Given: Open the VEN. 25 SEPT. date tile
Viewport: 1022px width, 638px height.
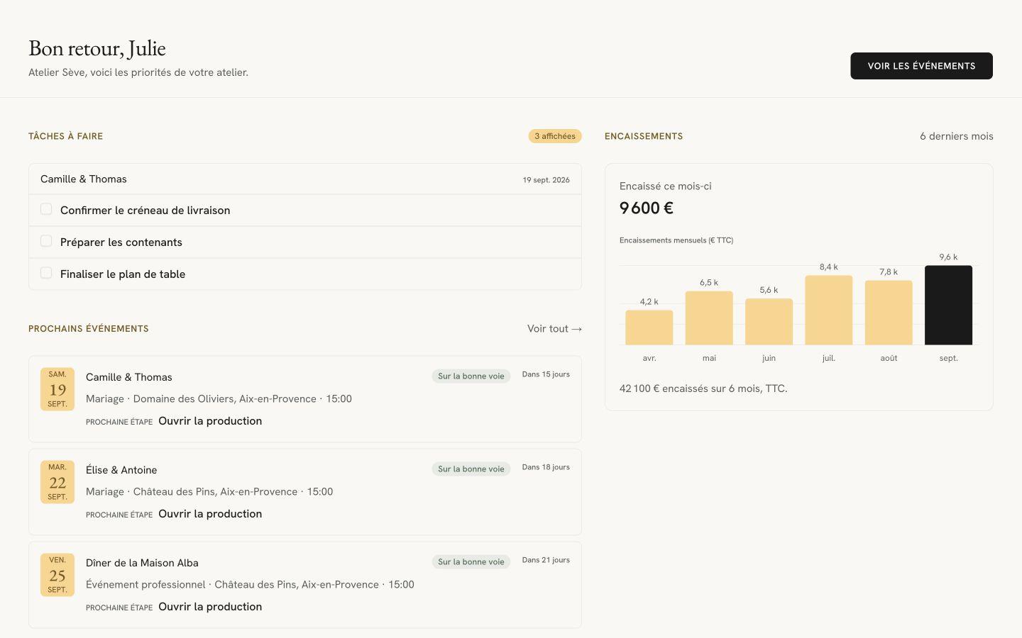Looking at the screenshot, I should [57, 575].
